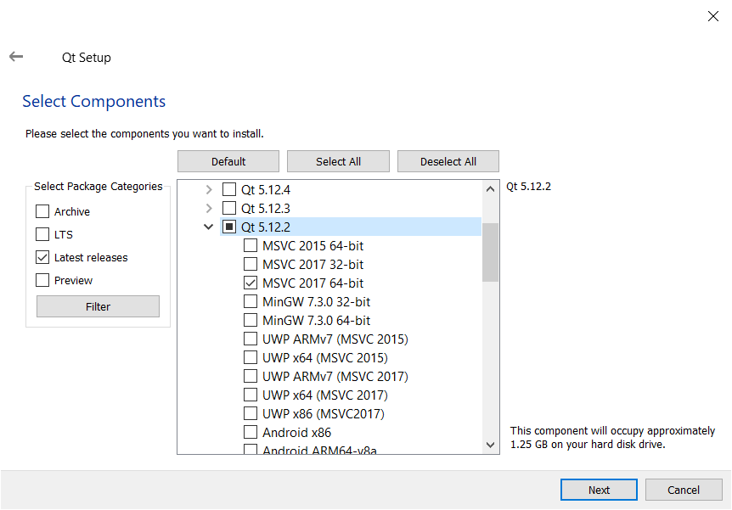This screenshot has width=732, height=510.
Task: Check the Android x86 checkbox
Action: (251, 432)
